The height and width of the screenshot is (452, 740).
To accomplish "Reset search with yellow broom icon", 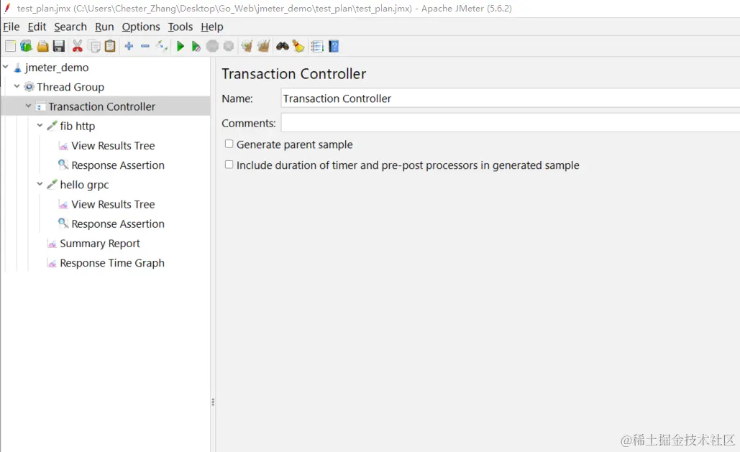I will 298,46.
